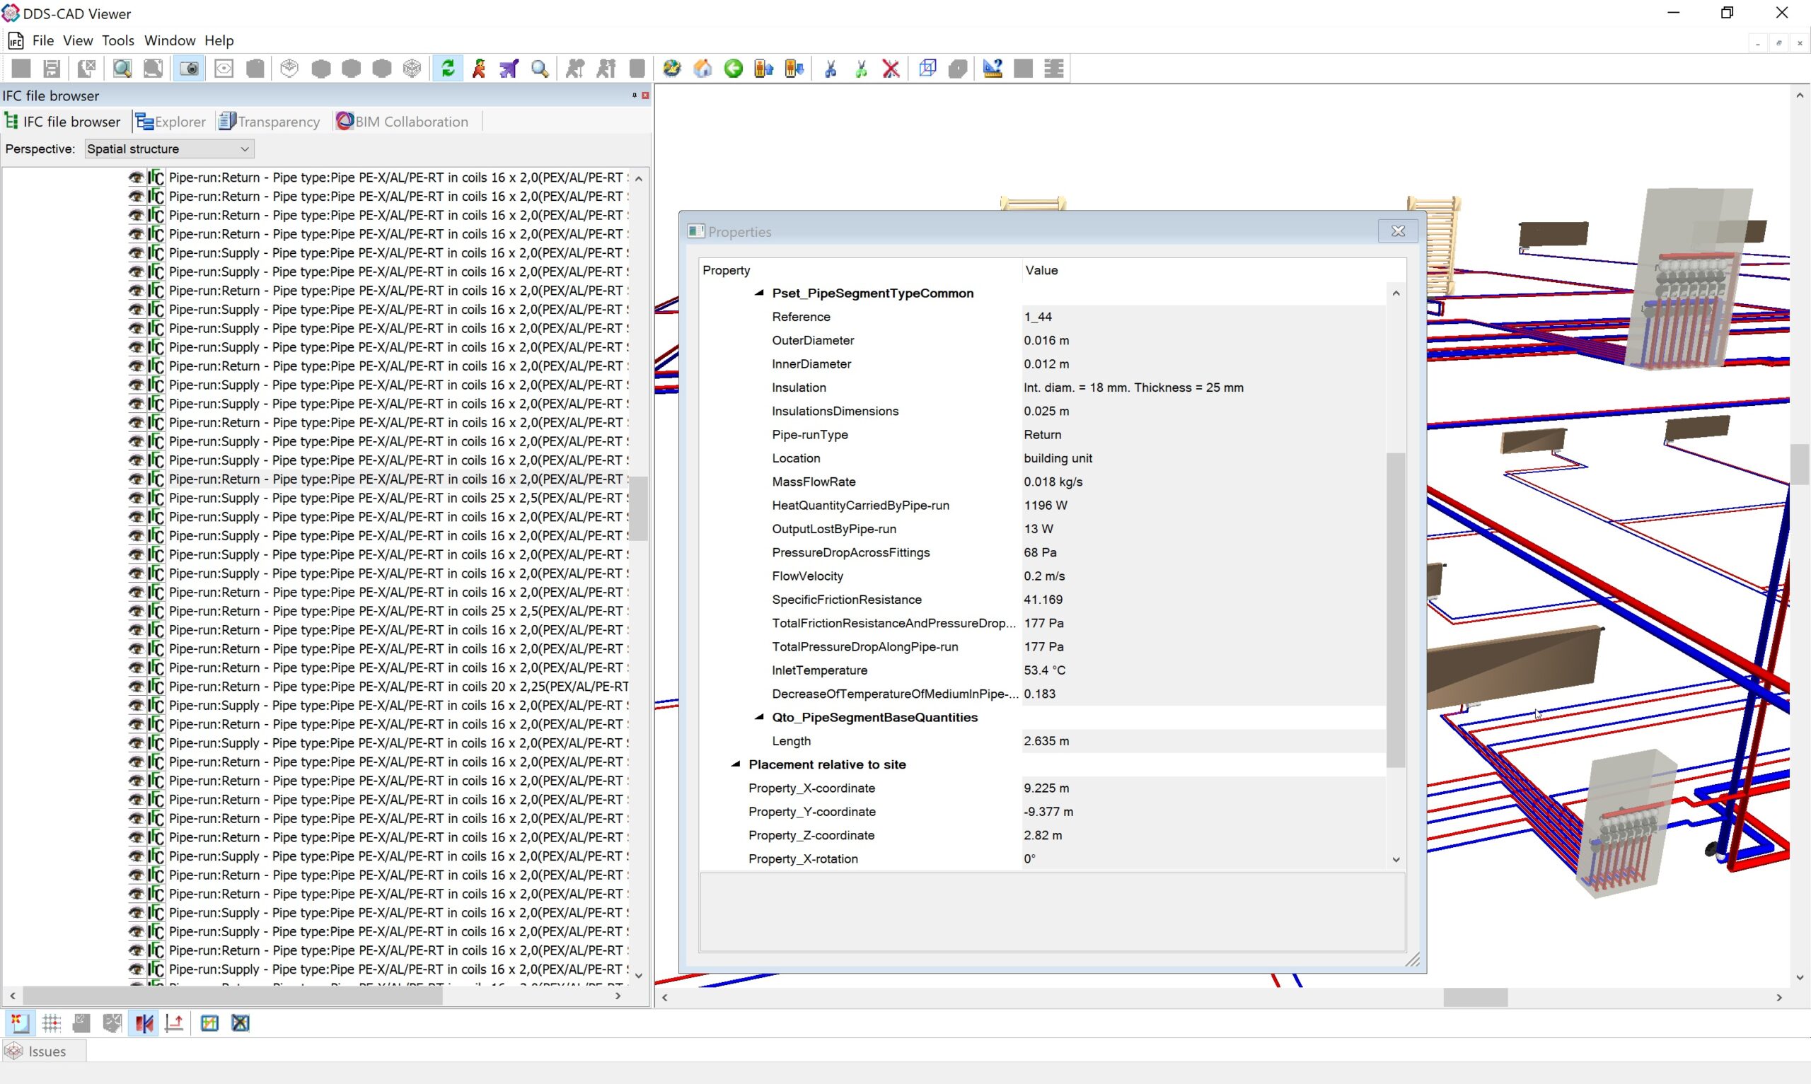Click the IFC tree scroll-up arrow
1811x1084 pixels.
click(640, 178)
